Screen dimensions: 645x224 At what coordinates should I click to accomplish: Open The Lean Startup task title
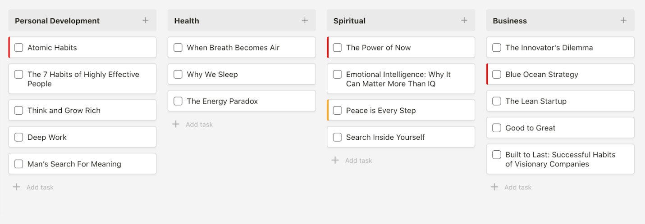535,101
